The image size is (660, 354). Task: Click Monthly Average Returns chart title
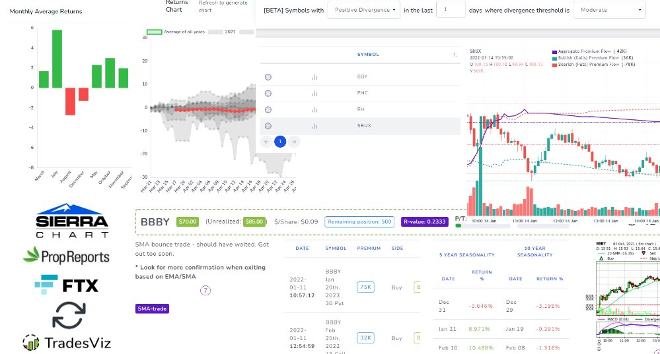coord(46,11)
